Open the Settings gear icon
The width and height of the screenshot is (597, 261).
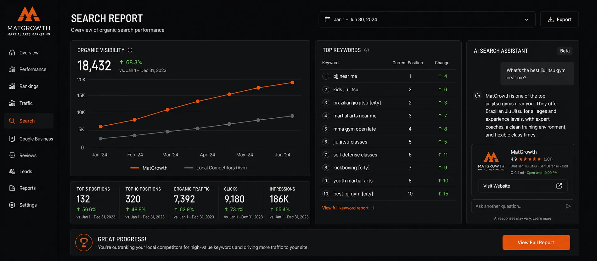12,205
